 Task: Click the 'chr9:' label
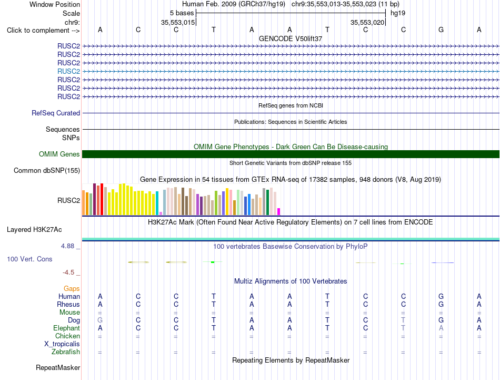(73, 22)
